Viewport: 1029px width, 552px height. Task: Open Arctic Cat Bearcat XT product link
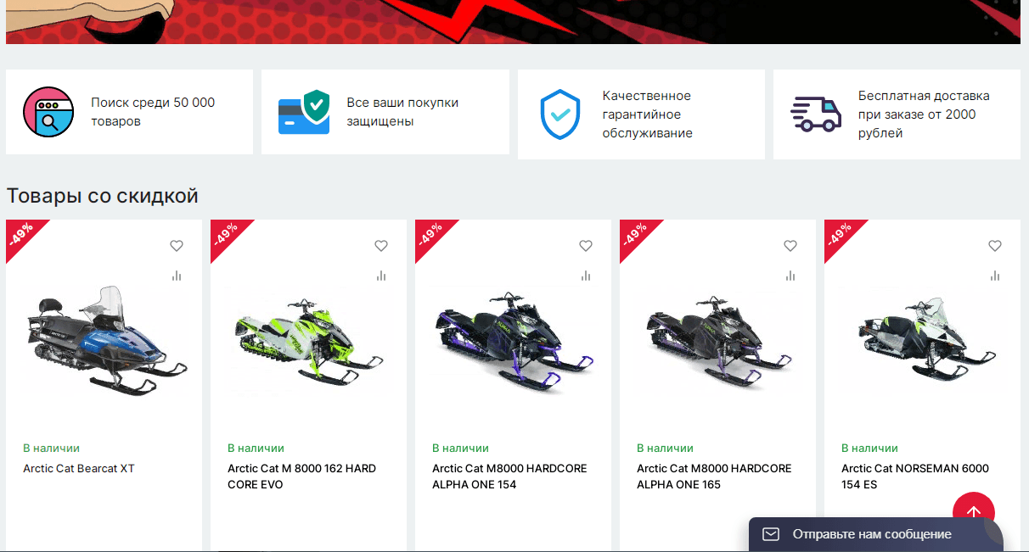(79, 468)
